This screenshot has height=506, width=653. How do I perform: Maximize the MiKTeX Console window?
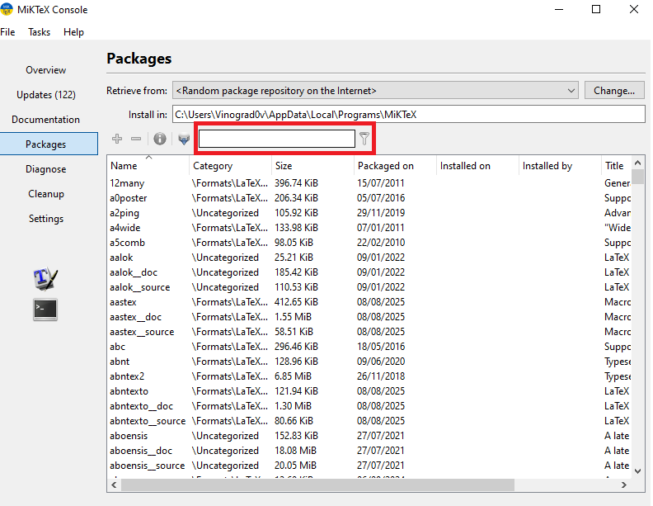pos(596,9)
